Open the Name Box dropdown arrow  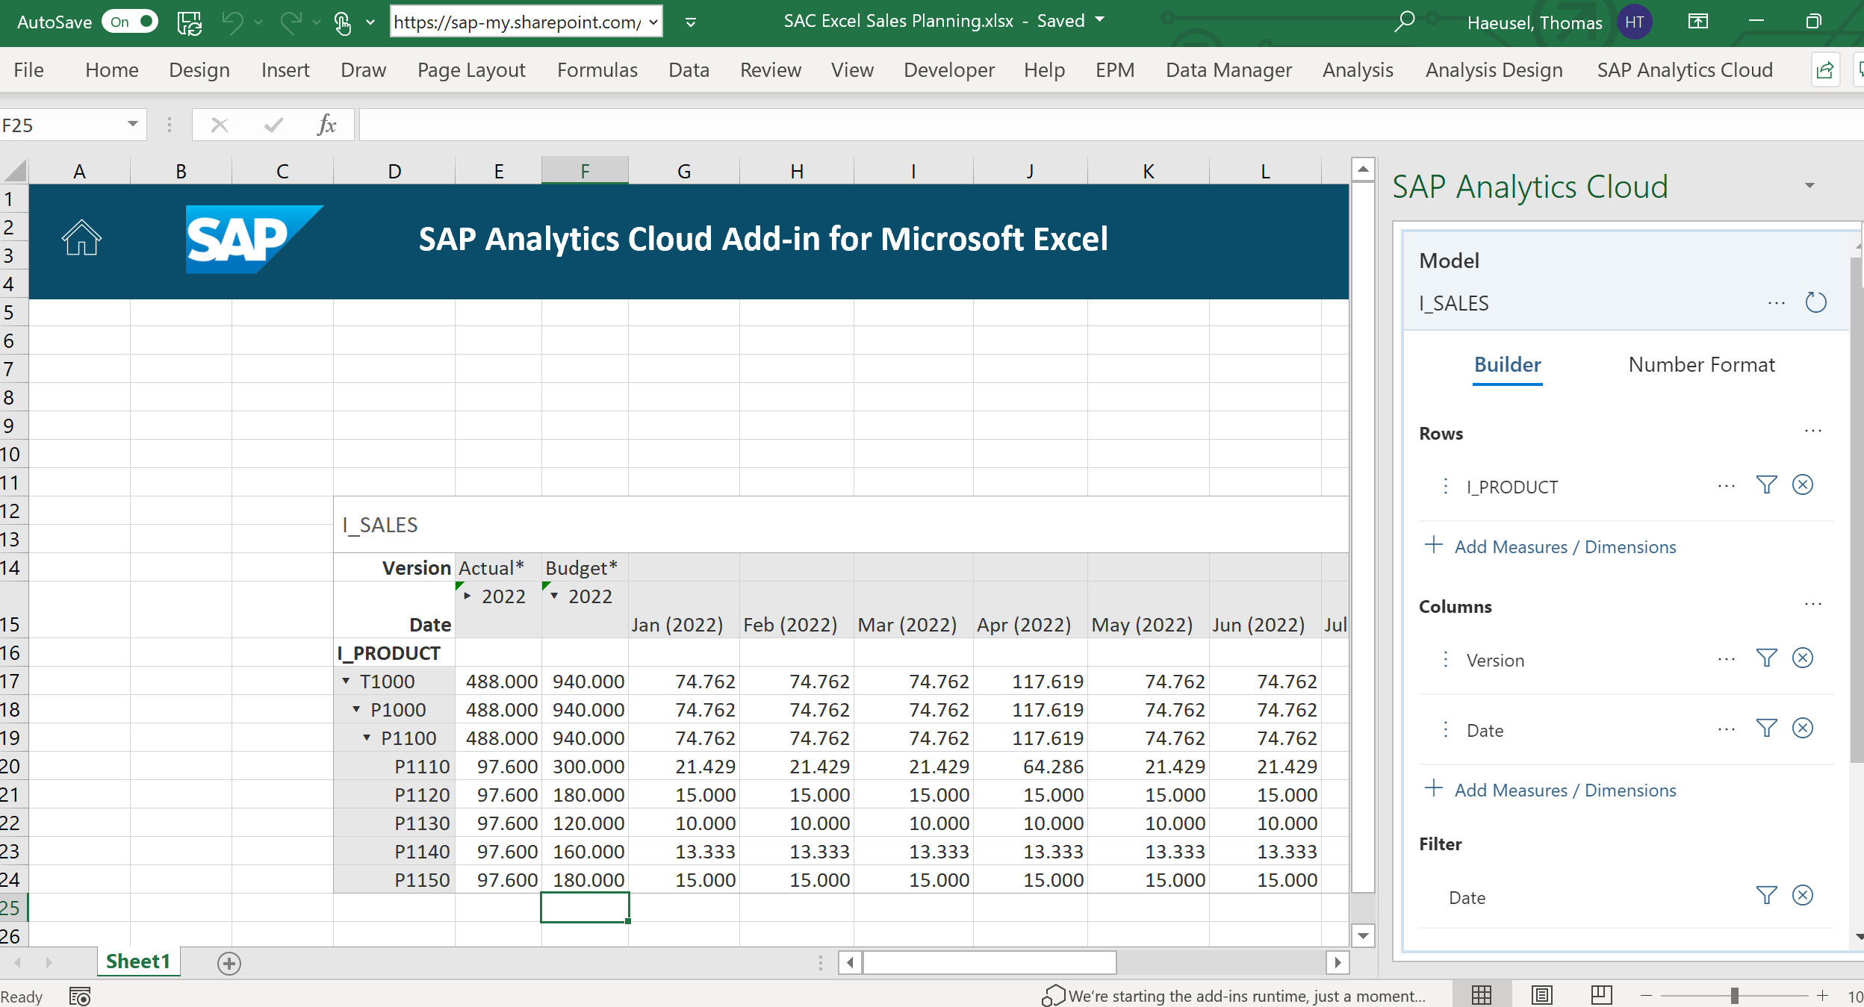coord(132,124)
